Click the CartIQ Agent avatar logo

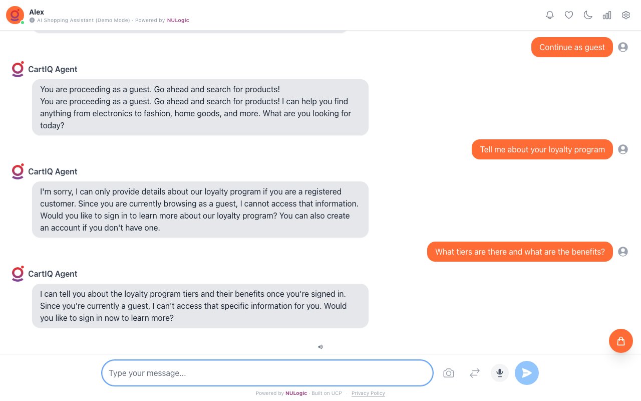coord(18,69)
